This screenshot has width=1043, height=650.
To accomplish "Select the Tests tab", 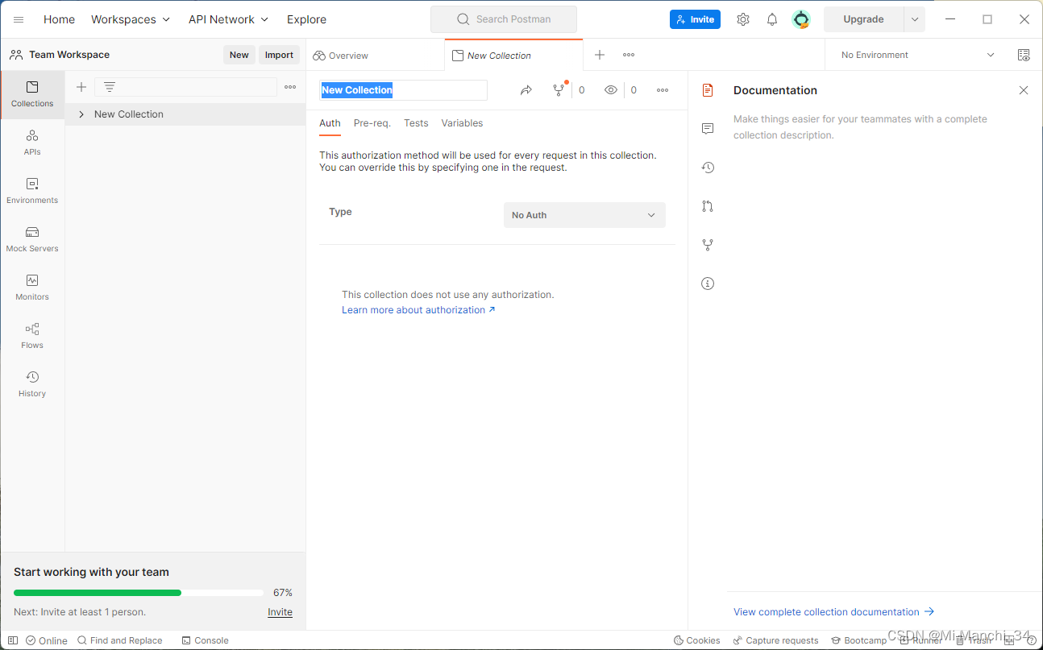I will tap(416, 123).
